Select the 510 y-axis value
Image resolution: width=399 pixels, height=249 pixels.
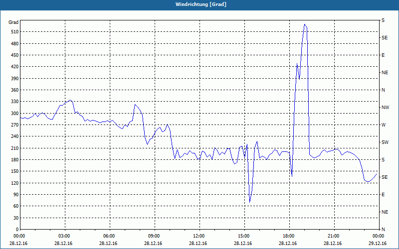click(x=15, y=32)
